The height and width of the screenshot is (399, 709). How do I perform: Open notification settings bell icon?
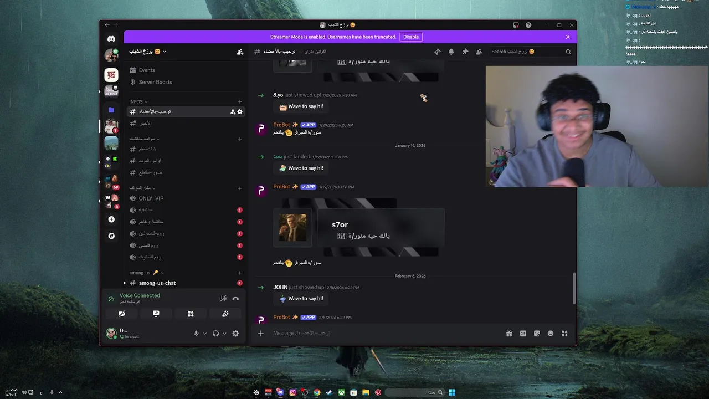[x=451, y=52]
